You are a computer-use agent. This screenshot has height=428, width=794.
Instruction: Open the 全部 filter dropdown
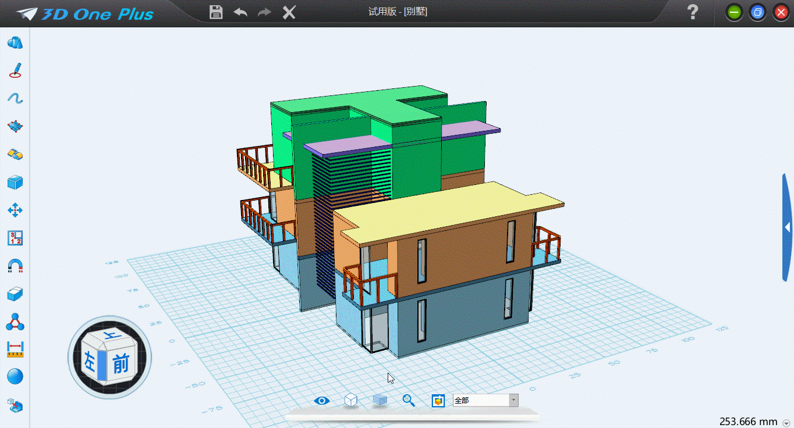[x=513, y=400]
